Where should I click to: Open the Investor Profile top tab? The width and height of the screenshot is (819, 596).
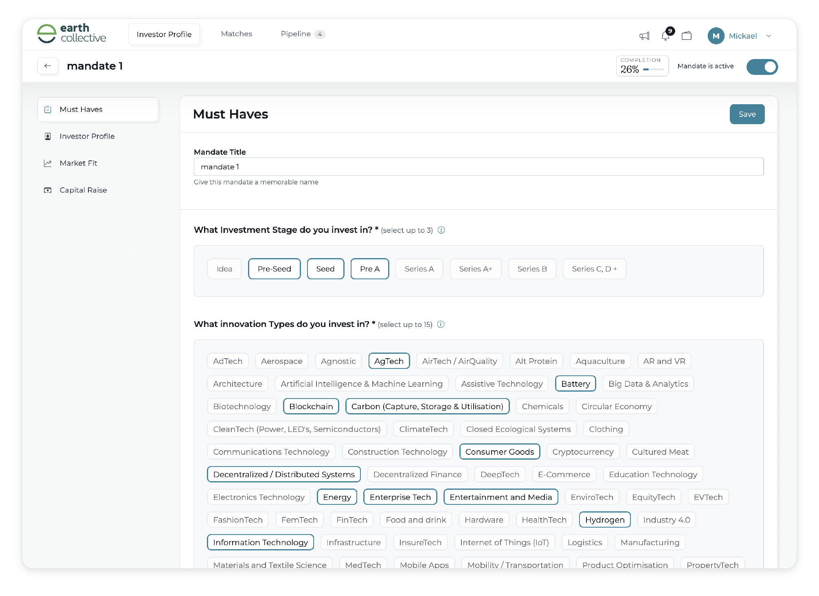coord(164,34)
